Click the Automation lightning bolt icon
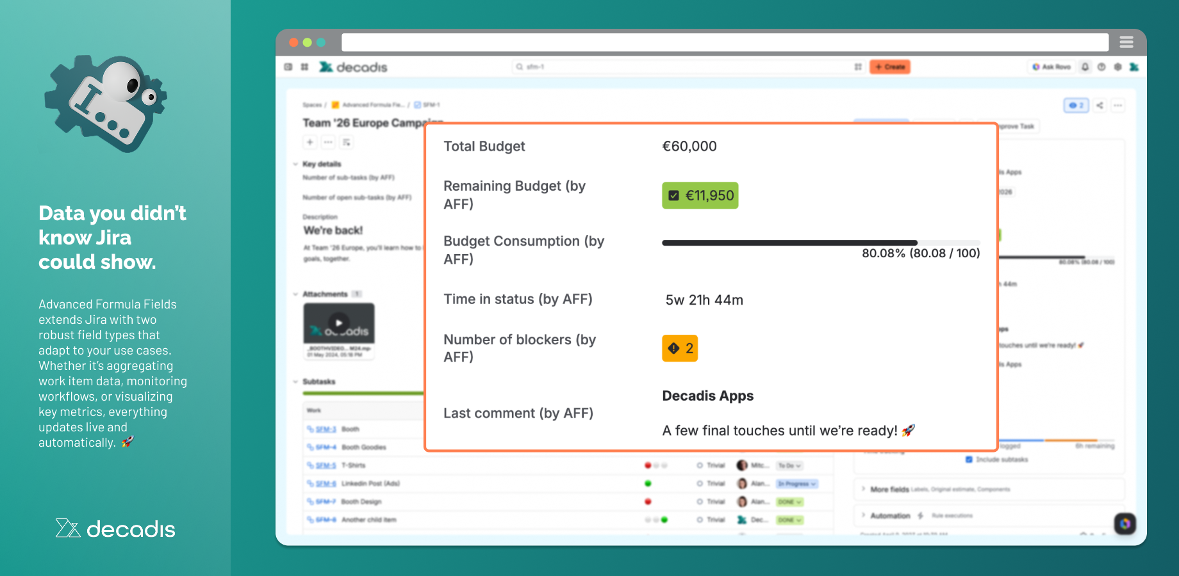Image resolution: width=1179 pixels, height=576 pixels. point(921,515)
